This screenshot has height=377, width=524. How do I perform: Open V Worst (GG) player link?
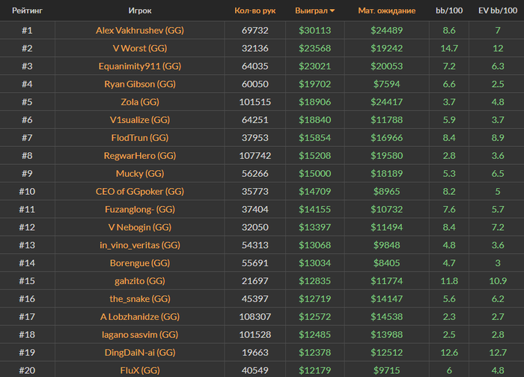point(140,49)
